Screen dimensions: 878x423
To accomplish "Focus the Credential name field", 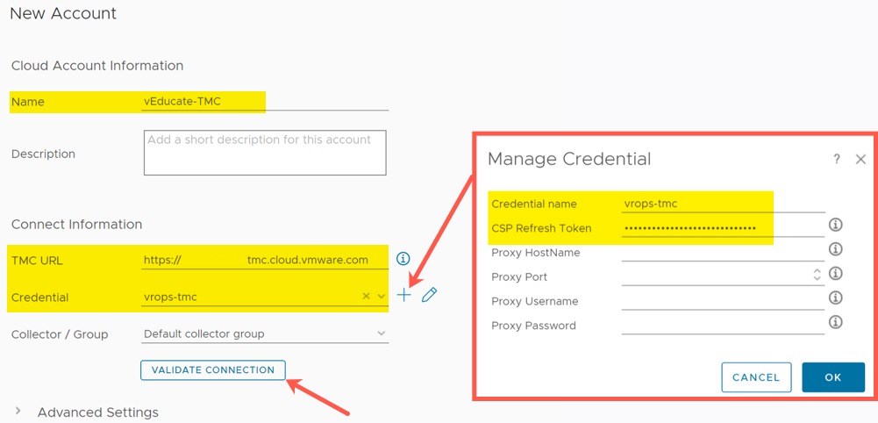I will pyautogui.click(x=723, y=204).
